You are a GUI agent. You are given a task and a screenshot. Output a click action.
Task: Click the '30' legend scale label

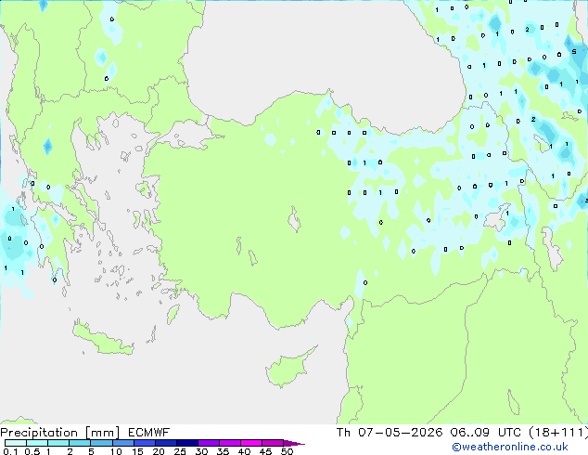pyautogui.click(x=201, y=451)
